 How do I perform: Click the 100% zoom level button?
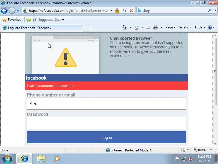tap(200, 150)
